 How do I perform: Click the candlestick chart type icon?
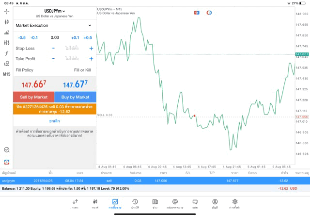coord(6,22)
